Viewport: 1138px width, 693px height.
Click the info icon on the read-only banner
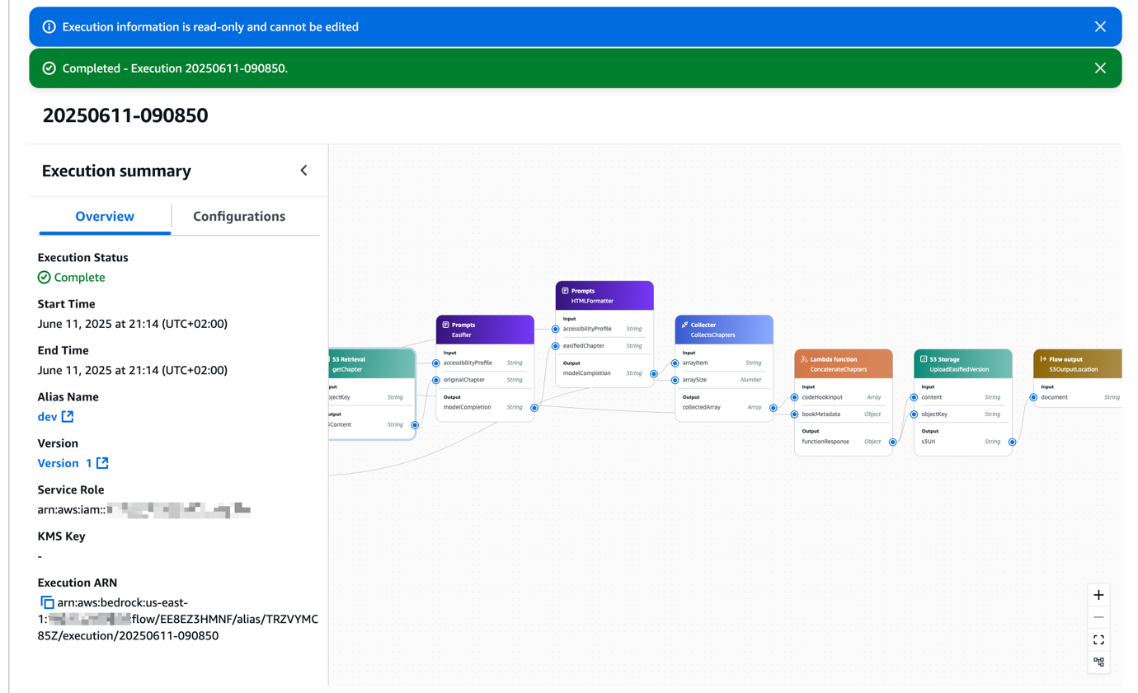pos(49,26)
